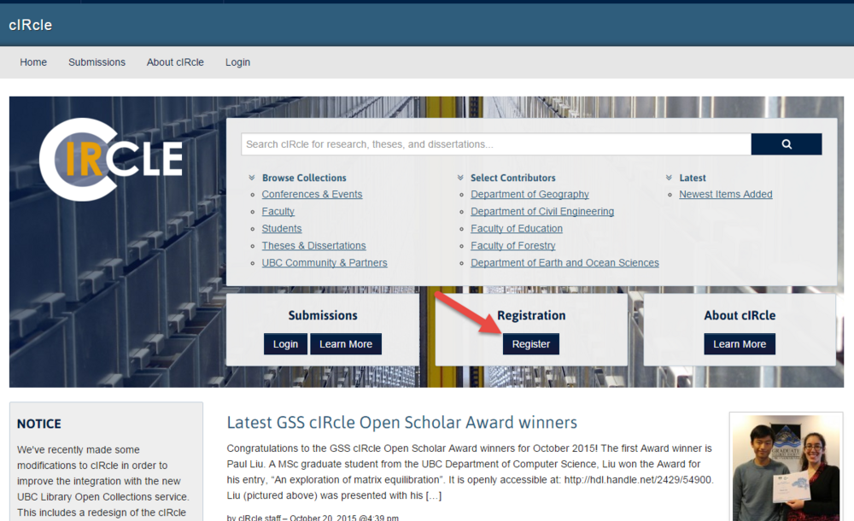The height and width of the screenshot is (521, 854).
Task: Select Login in the top navigation bar
Action: tap(237, 62)
